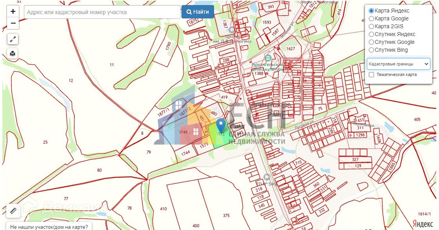The width and height of the screenshot is (439, 230).
Task: Click parcel label 1875
Action: click(x=193, y=22)
